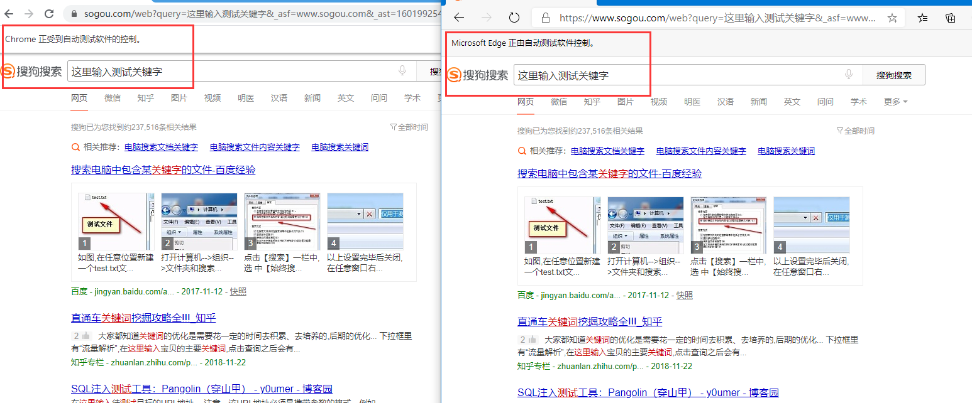Select the 视频 tab in Chrome

pyautogui.click(x=213, y=98)
